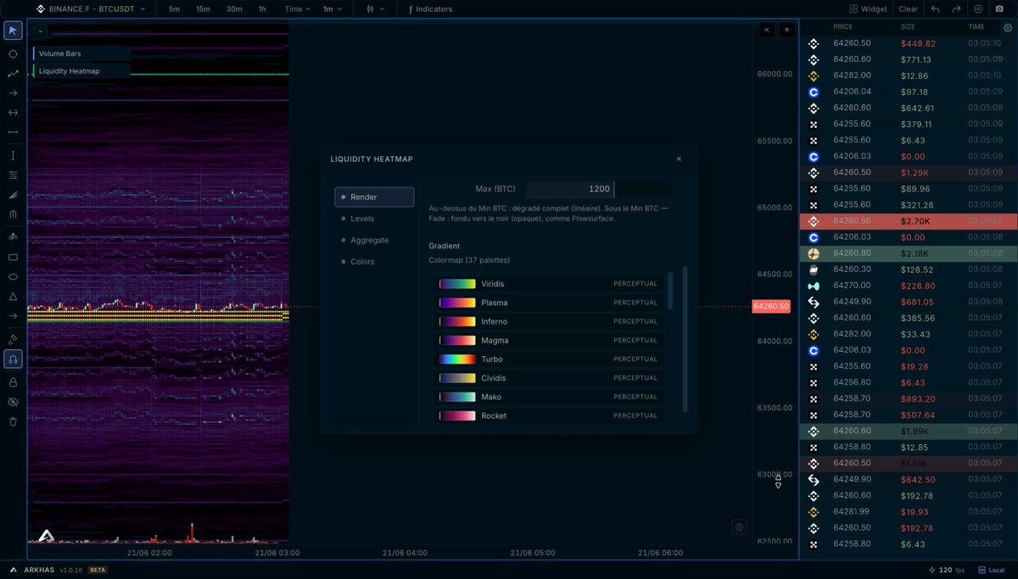Choose the Mako colormap palette
This screenshot has height=579, width=1018.
(548, 397)
